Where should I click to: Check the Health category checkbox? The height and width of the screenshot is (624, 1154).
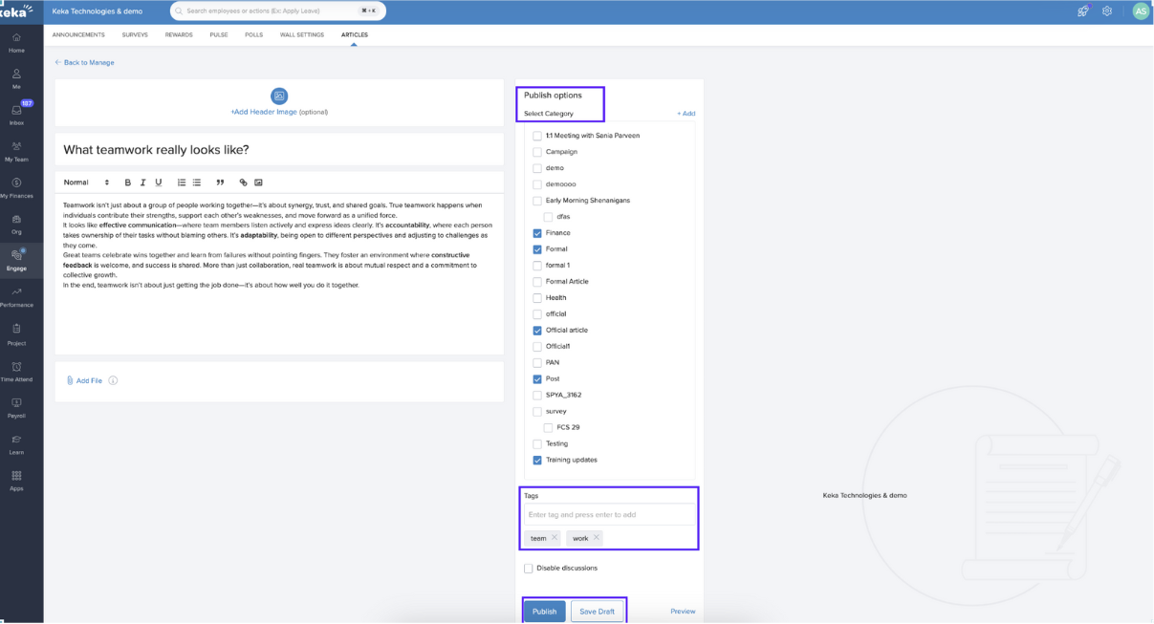(x=537, y=298)
